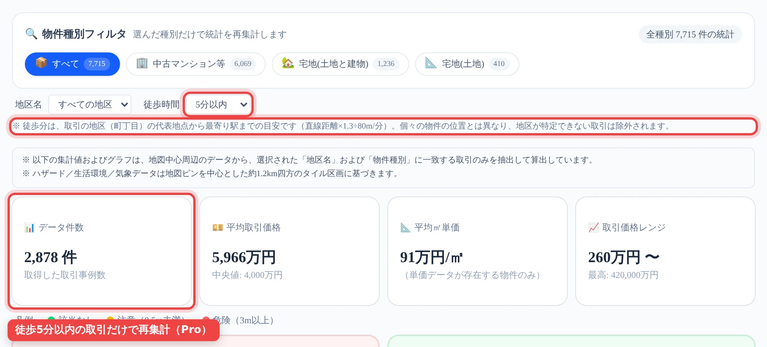Click the 徒歩時間 label
Viewport: 767px width, 347px height.
(162, 104)
